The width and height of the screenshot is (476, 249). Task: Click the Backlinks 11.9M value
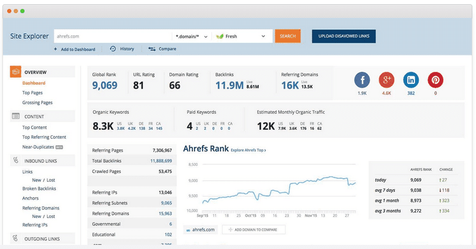click(x=229, y=85)
